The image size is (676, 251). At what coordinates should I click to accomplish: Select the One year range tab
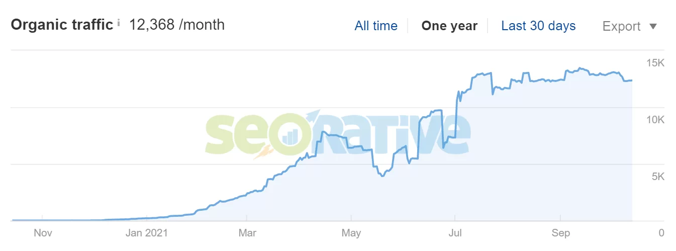click(x=449, y=26)
